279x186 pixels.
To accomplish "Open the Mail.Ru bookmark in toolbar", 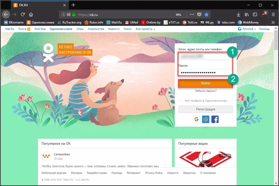I will (x=114, y=22).
